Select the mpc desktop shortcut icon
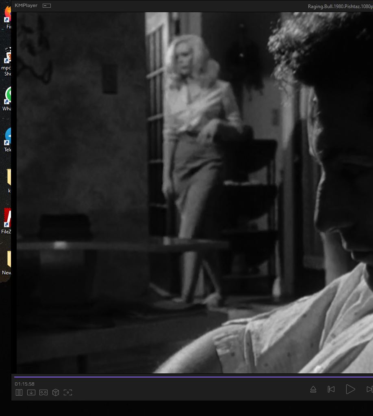This screenshot has width=373, height=416. point(8,57)
